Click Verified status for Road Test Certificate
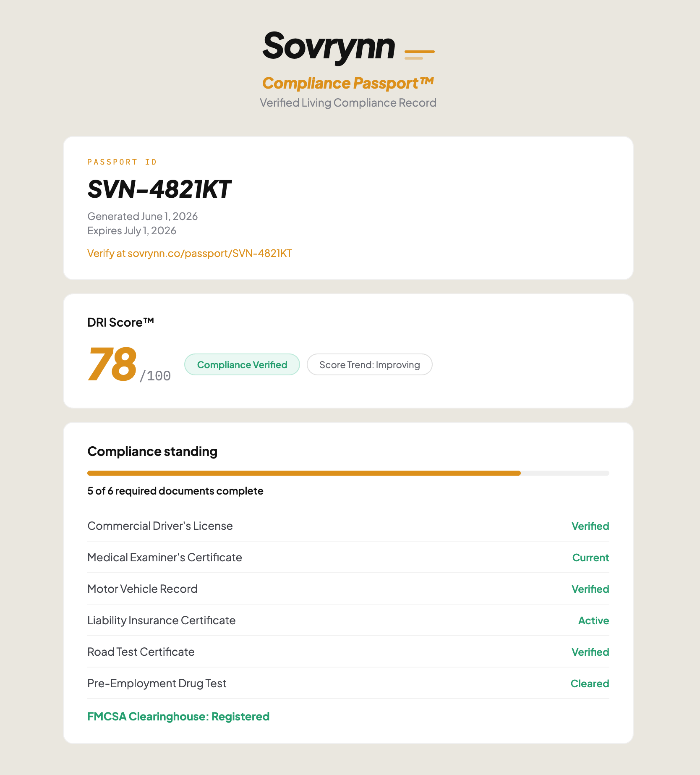The width and height of the screenshot is (700, 775). (590, 652)
